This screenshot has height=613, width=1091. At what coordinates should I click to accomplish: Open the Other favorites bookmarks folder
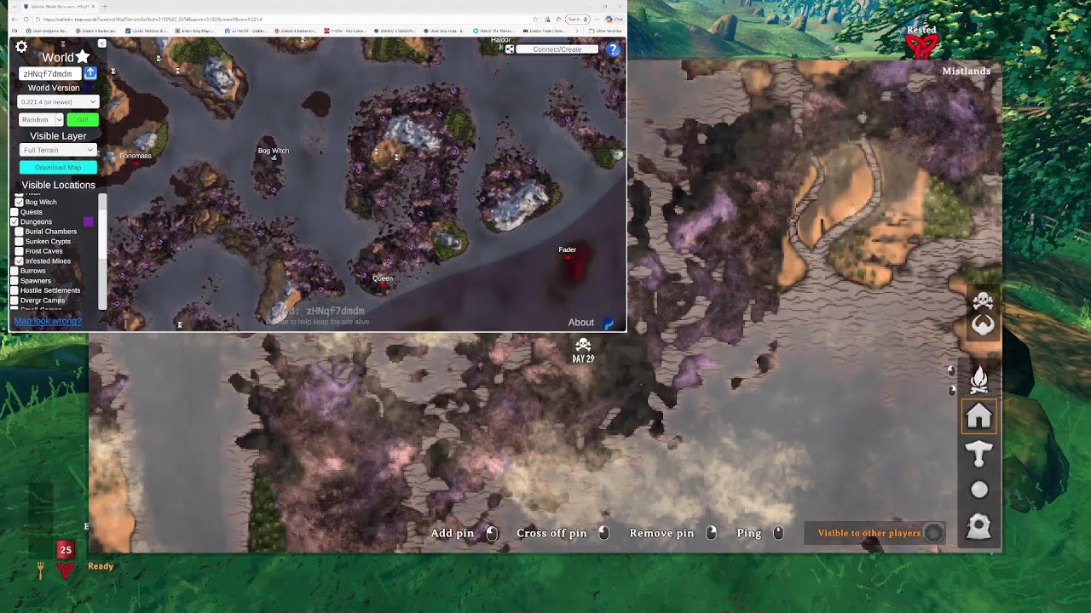pyautogui.click(x=606, y=31)
